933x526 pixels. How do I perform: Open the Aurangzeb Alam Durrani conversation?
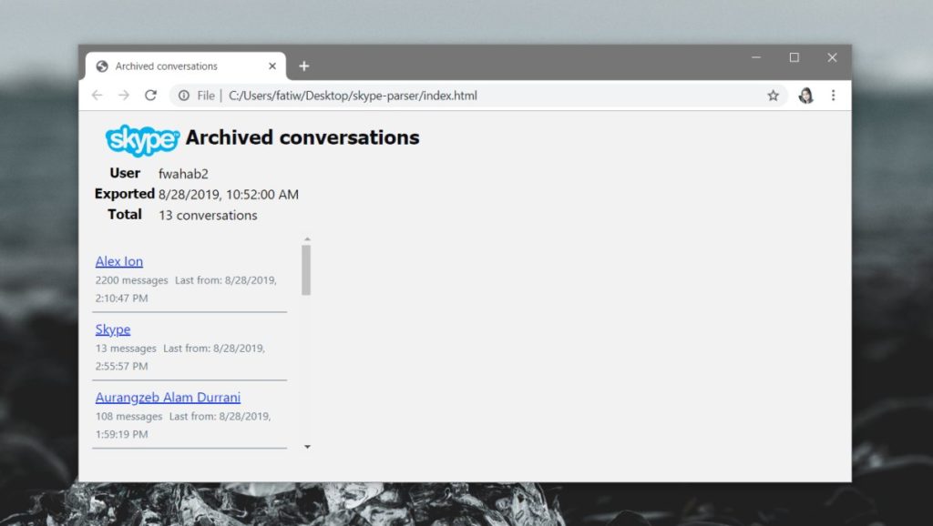pyautogui.click(x=168, y=397)
